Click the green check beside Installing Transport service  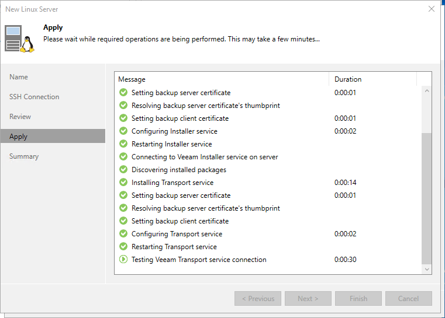[123, 183]
